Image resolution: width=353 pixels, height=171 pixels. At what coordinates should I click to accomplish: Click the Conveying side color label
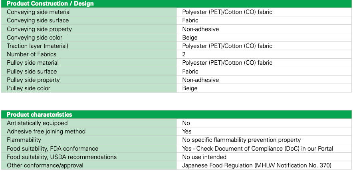pyautogui.click(x=34, y=38)
